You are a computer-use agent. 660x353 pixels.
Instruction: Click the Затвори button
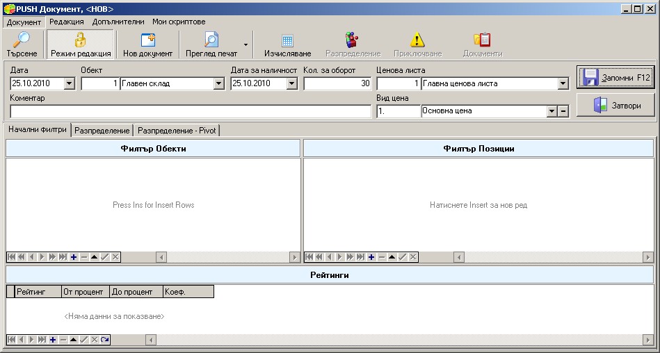615,105
